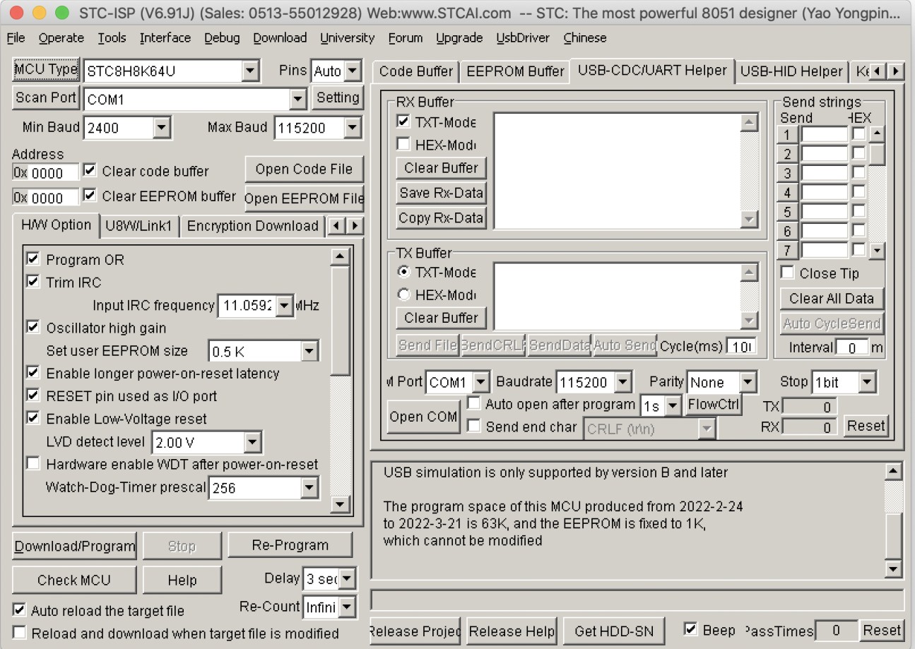Disable Oscillator high gain
This screenshot has height=649, width=915.
[33, 327]
